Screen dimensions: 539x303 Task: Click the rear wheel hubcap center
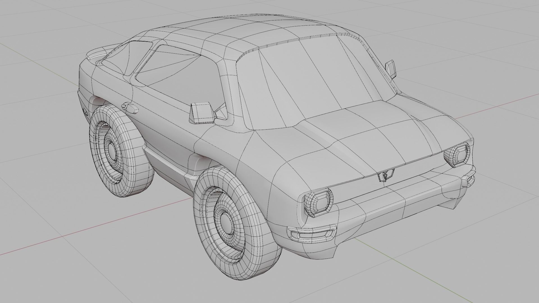click(113, 152)
